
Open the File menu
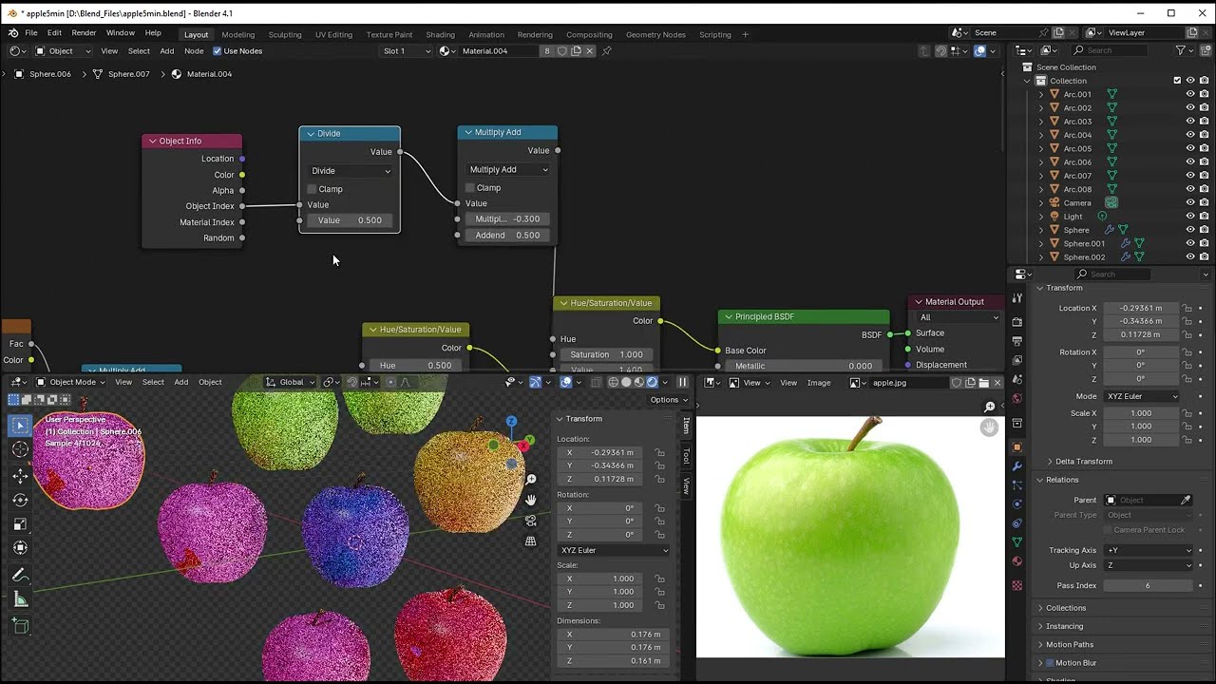(31, 33)
